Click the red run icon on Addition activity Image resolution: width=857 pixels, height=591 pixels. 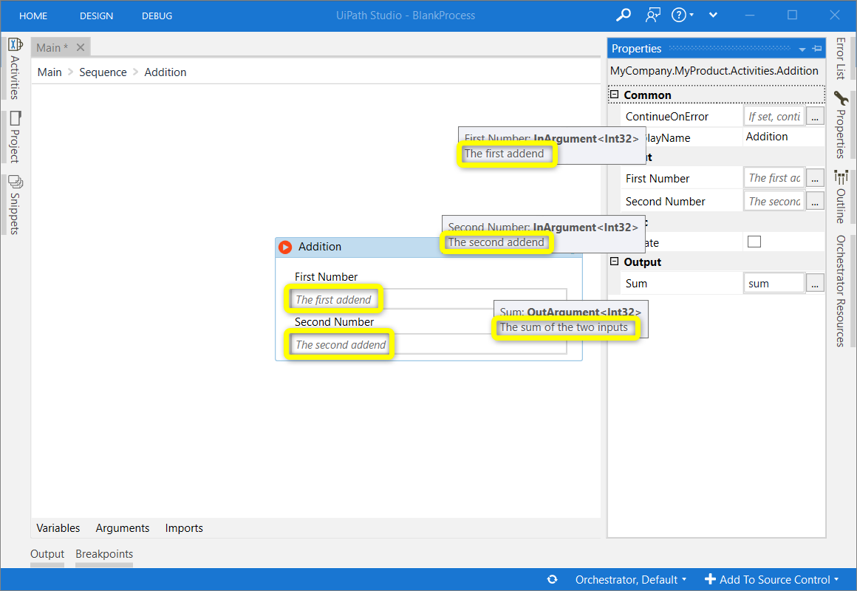[285, 247]
